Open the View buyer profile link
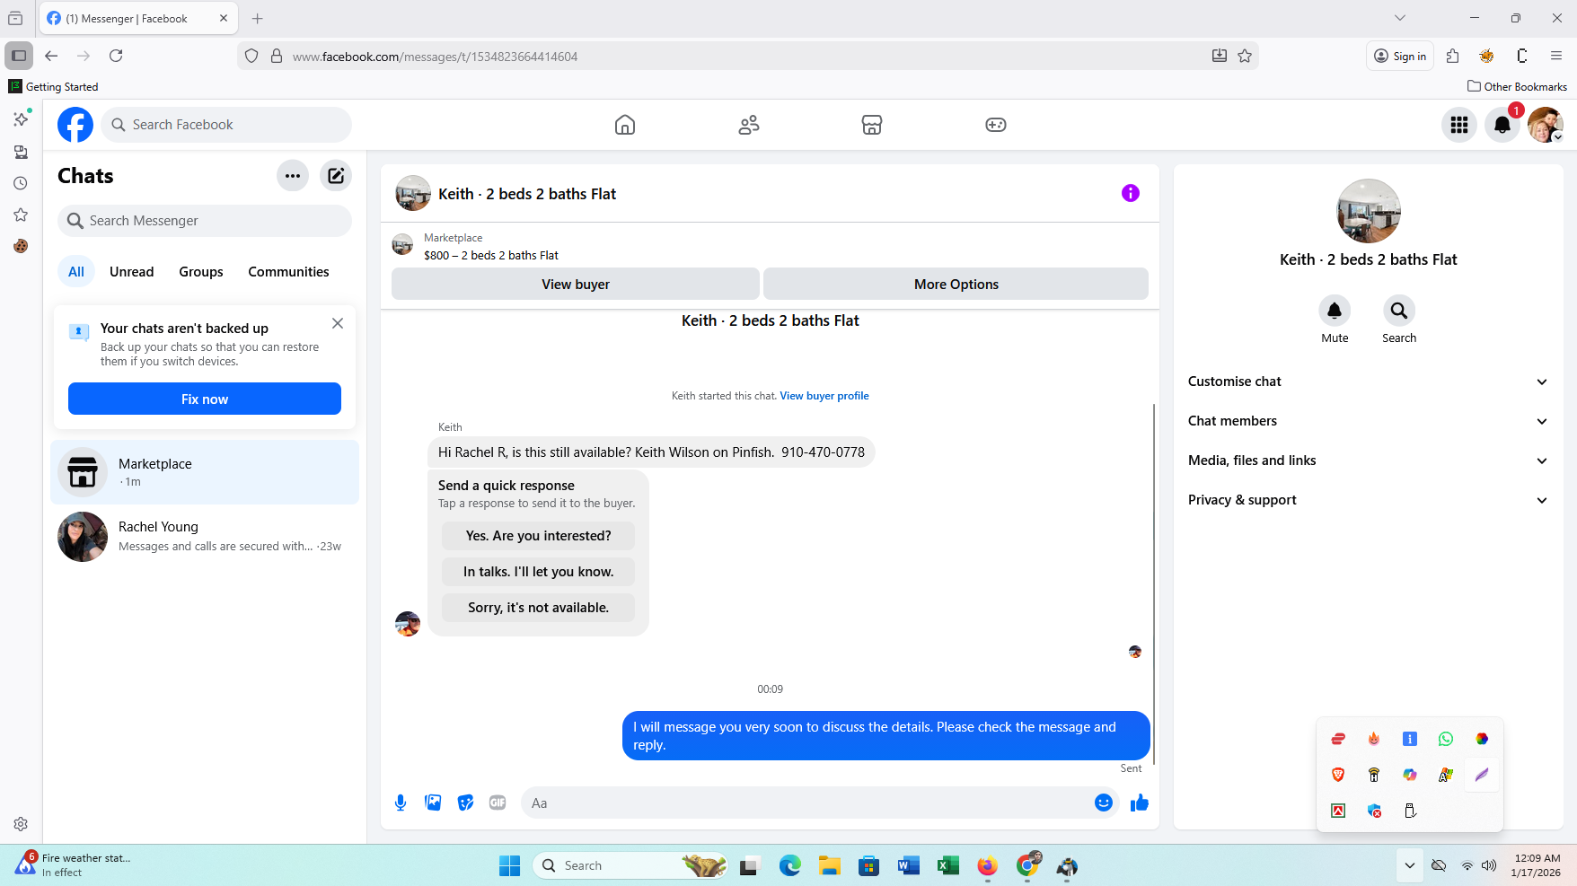The width and height of the screenshot is (1577, 886). click(x=824, y=396)
